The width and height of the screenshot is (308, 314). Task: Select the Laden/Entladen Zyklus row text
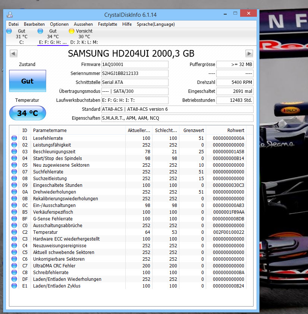point(57,286)
